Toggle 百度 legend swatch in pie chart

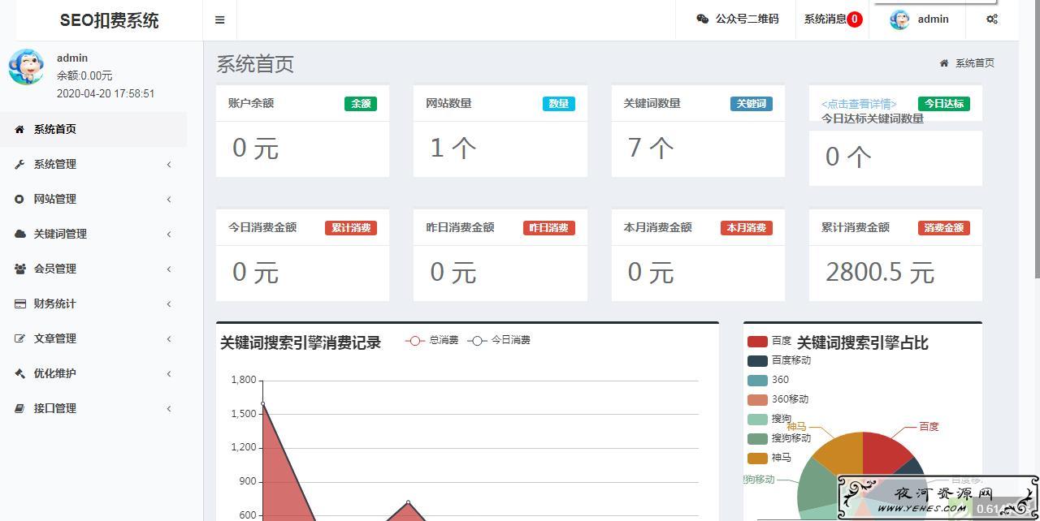(x=757, y=341)
